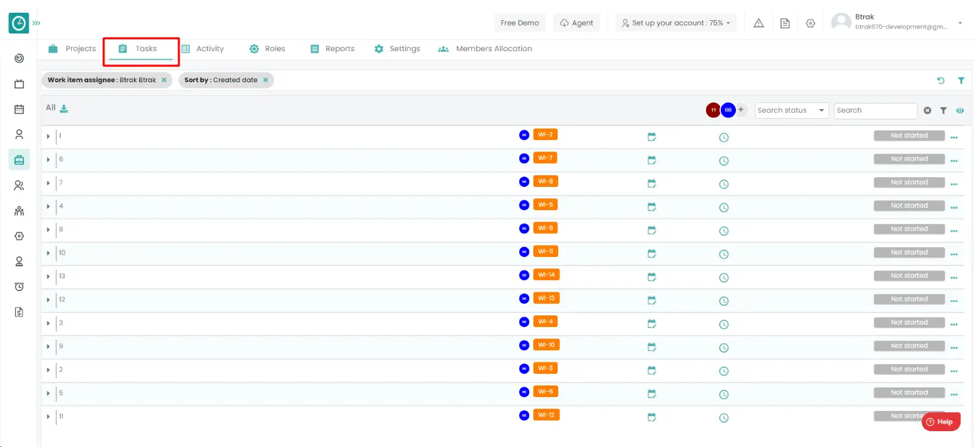Open the Reports tab

pos(332,49)
